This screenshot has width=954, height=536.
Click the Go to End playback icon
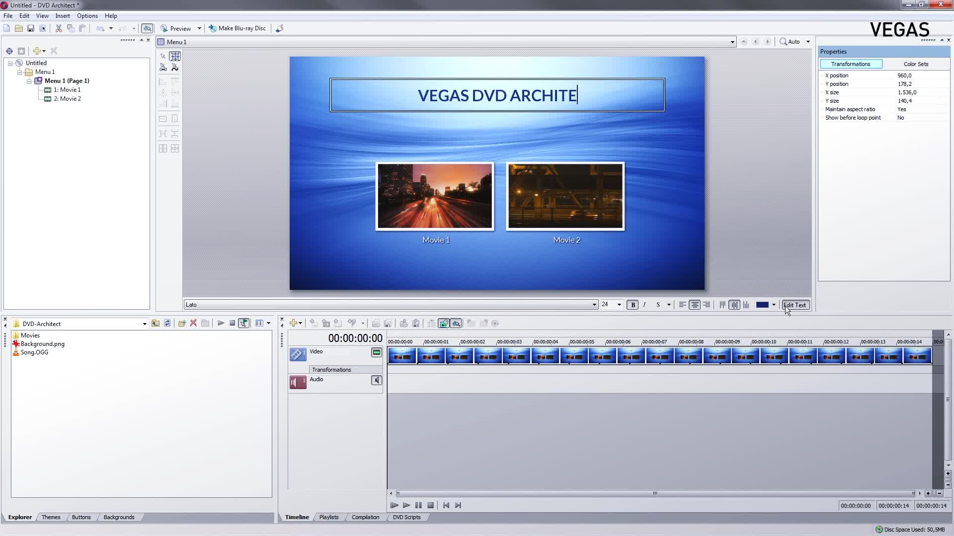pyautogui.click(x=458, y=505)
